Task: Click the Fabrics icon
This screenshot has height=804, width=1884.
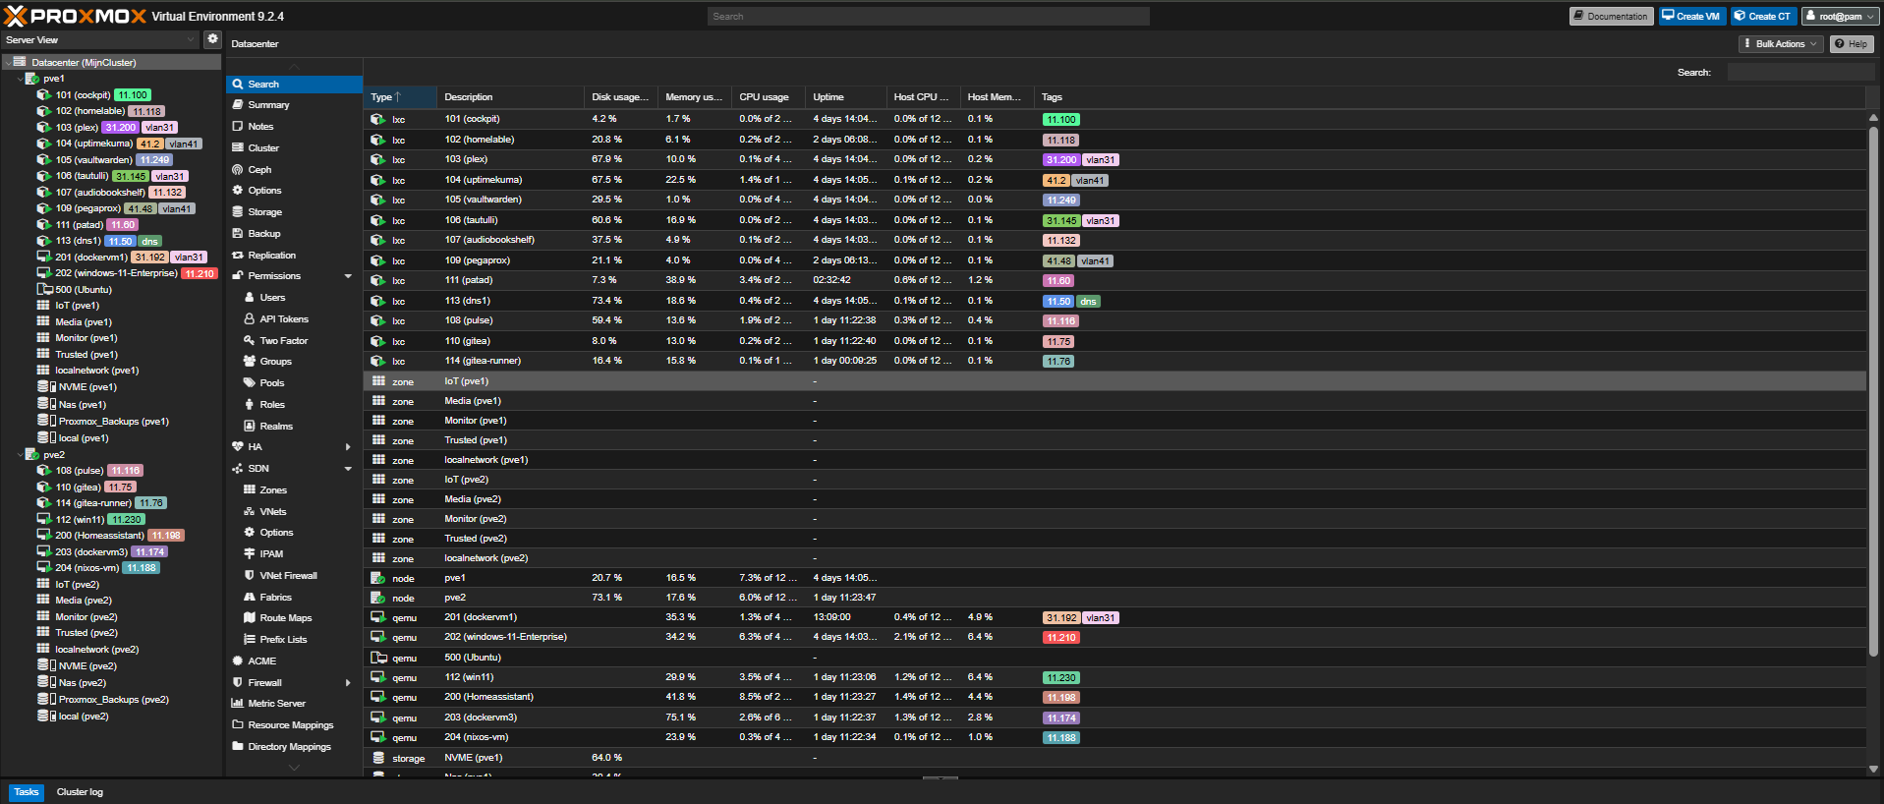Action: pos(250,598)
